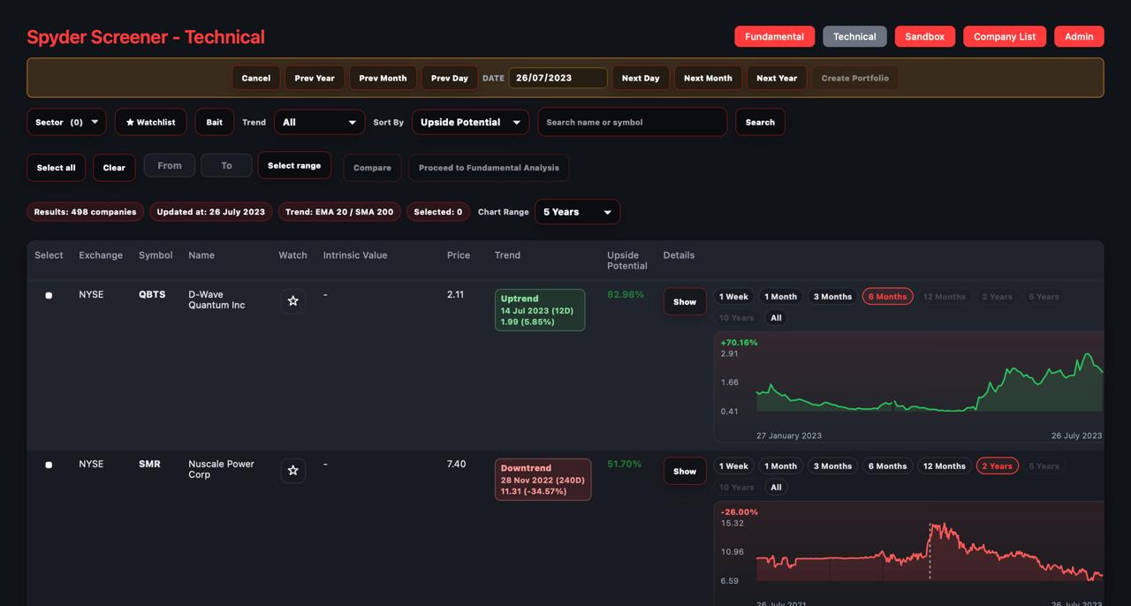This screenshot has height=606, width=1131.
Task: Select 1 Week range for QBTS chart
Action: click(x=733, y=297)
